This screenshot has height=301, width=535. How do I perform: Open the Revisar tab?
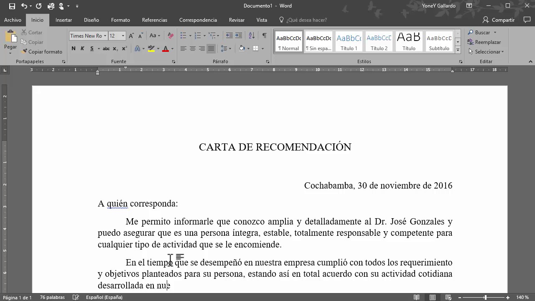pyautogui.click(x=237, y=20)
